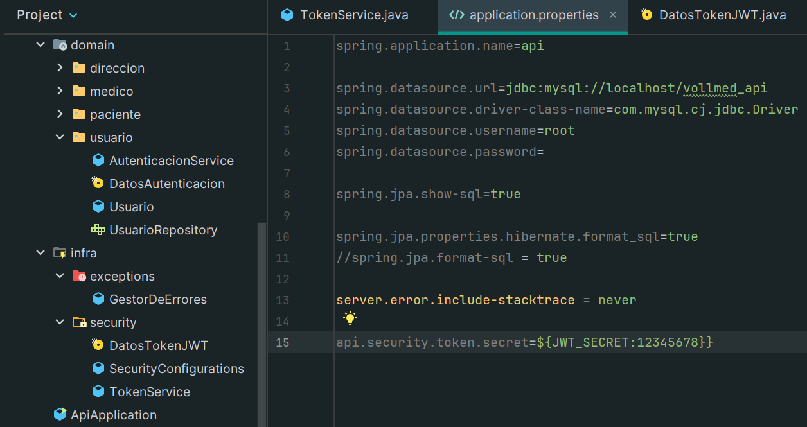Click the Usuario class icon
This screenshot has width=807, height=427.
[x=98, y=206]
